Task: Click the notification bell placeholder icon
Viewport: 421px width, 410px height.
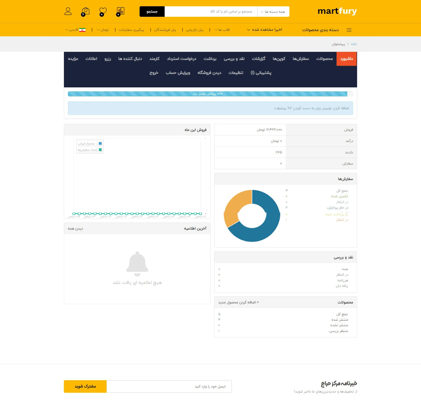Action: coord(137,264)
